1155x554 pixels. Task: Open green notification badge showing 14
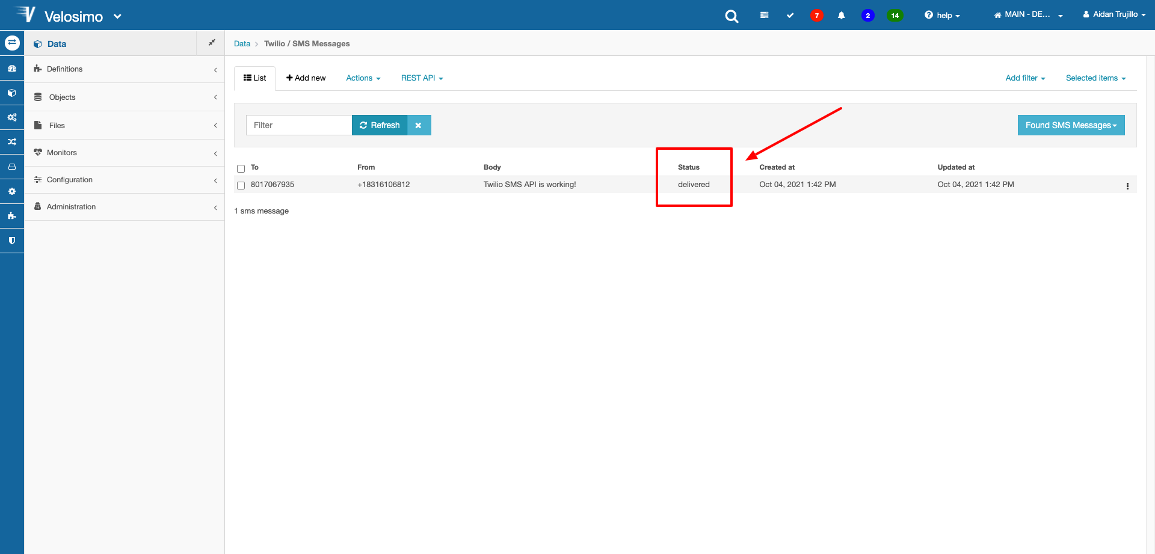point(895,16)
